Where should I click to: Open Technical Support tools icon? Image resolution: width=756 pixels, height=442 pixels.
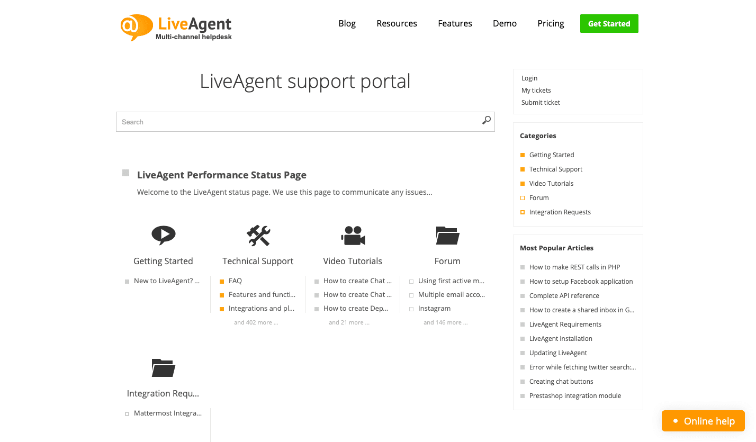[x=258, y=236]
